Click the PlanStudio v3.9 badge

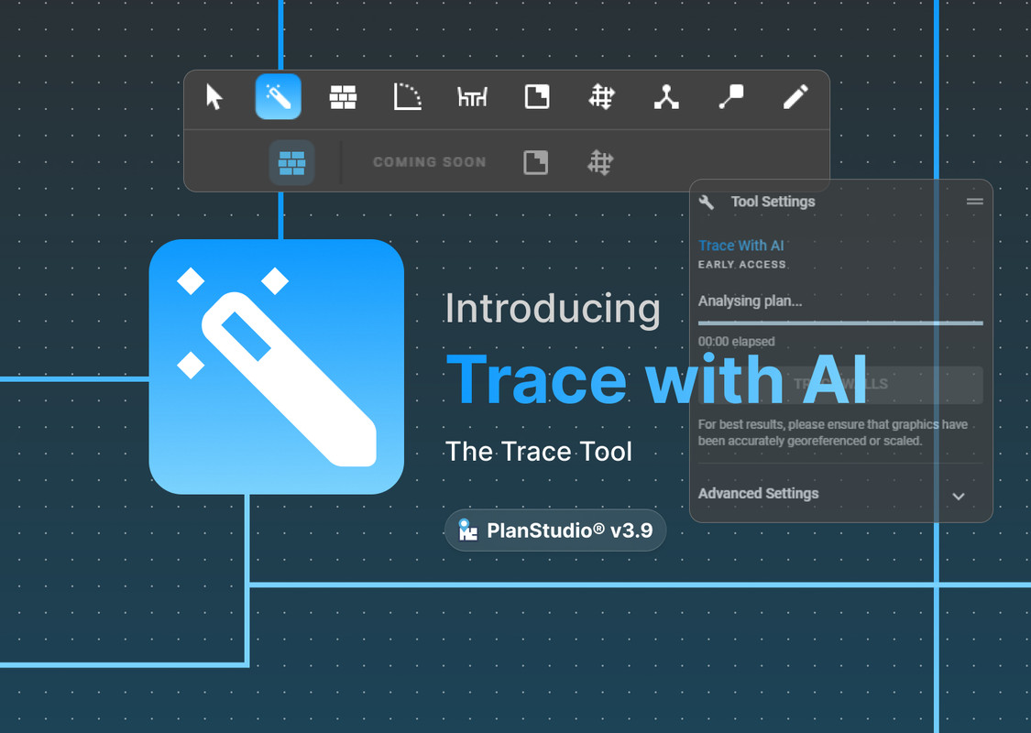point(555,531)
